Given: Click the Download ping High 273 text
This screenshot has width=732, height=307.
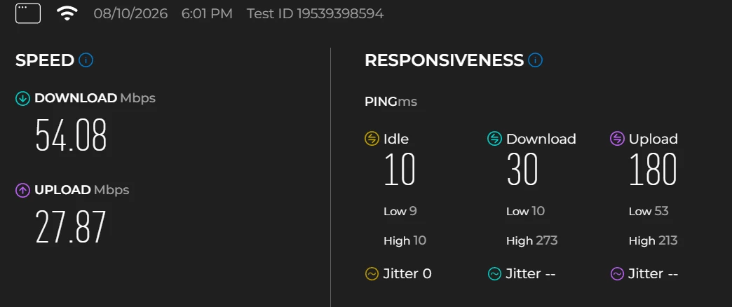Looking at the screenshot, I should (531, 240).
